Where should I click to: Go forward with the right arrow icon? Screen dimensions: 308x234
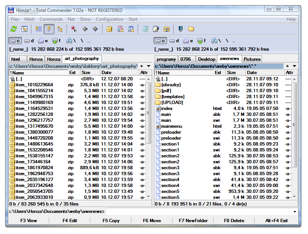[95, 29]
